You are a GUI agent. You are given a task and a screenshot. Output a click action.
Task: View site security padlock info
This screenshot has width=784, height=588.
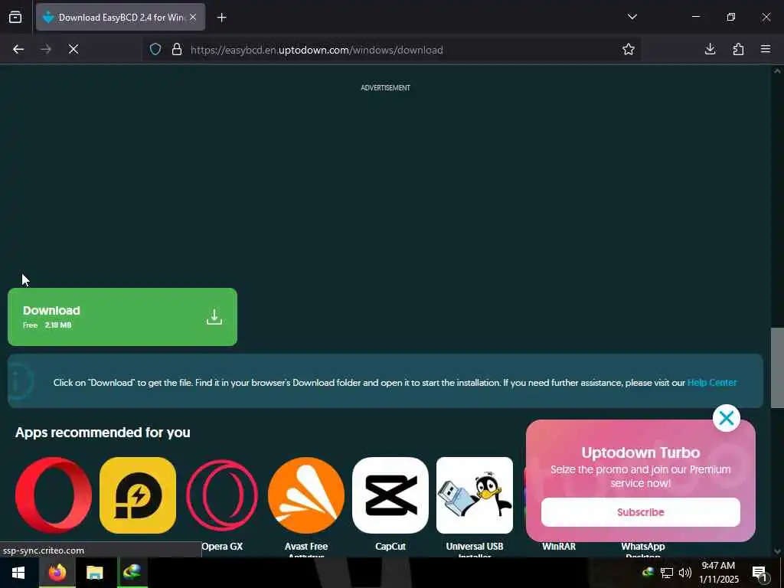[177, 49]
